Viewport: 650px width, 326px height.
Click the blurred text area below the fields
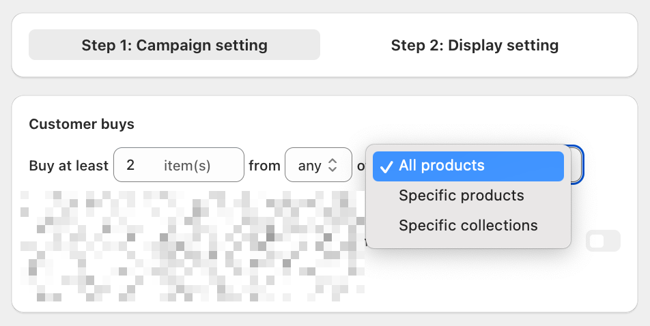coord(193,246)
